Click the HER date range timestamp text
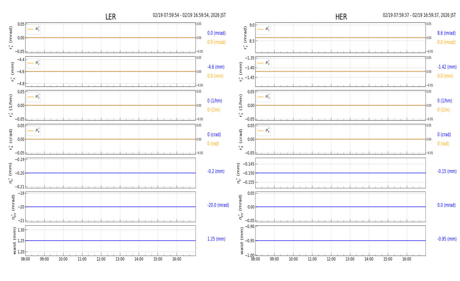 click(x=419, y=15)
